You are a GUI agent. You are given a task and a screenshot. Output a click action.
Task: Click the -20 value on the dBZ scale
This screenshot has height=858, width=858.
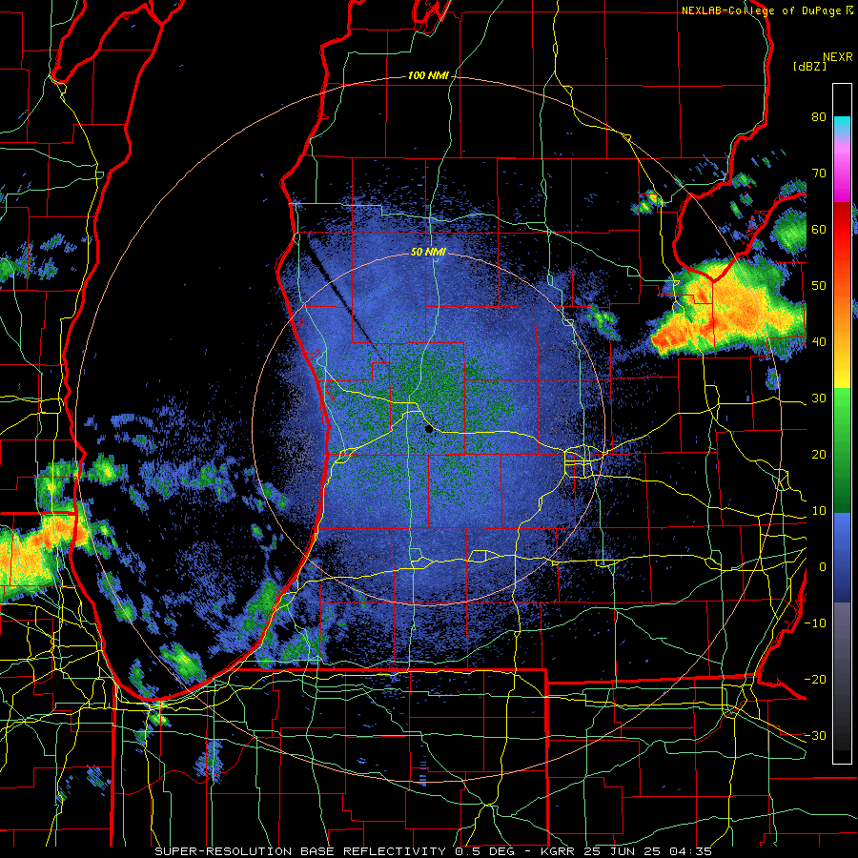click(x=815, y=679)
